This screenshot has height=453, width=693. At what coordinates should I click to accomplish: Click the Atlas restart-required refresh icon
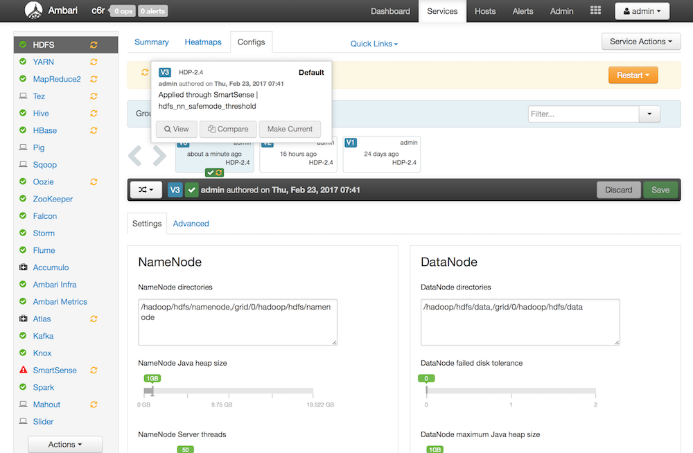coord(94,319)
